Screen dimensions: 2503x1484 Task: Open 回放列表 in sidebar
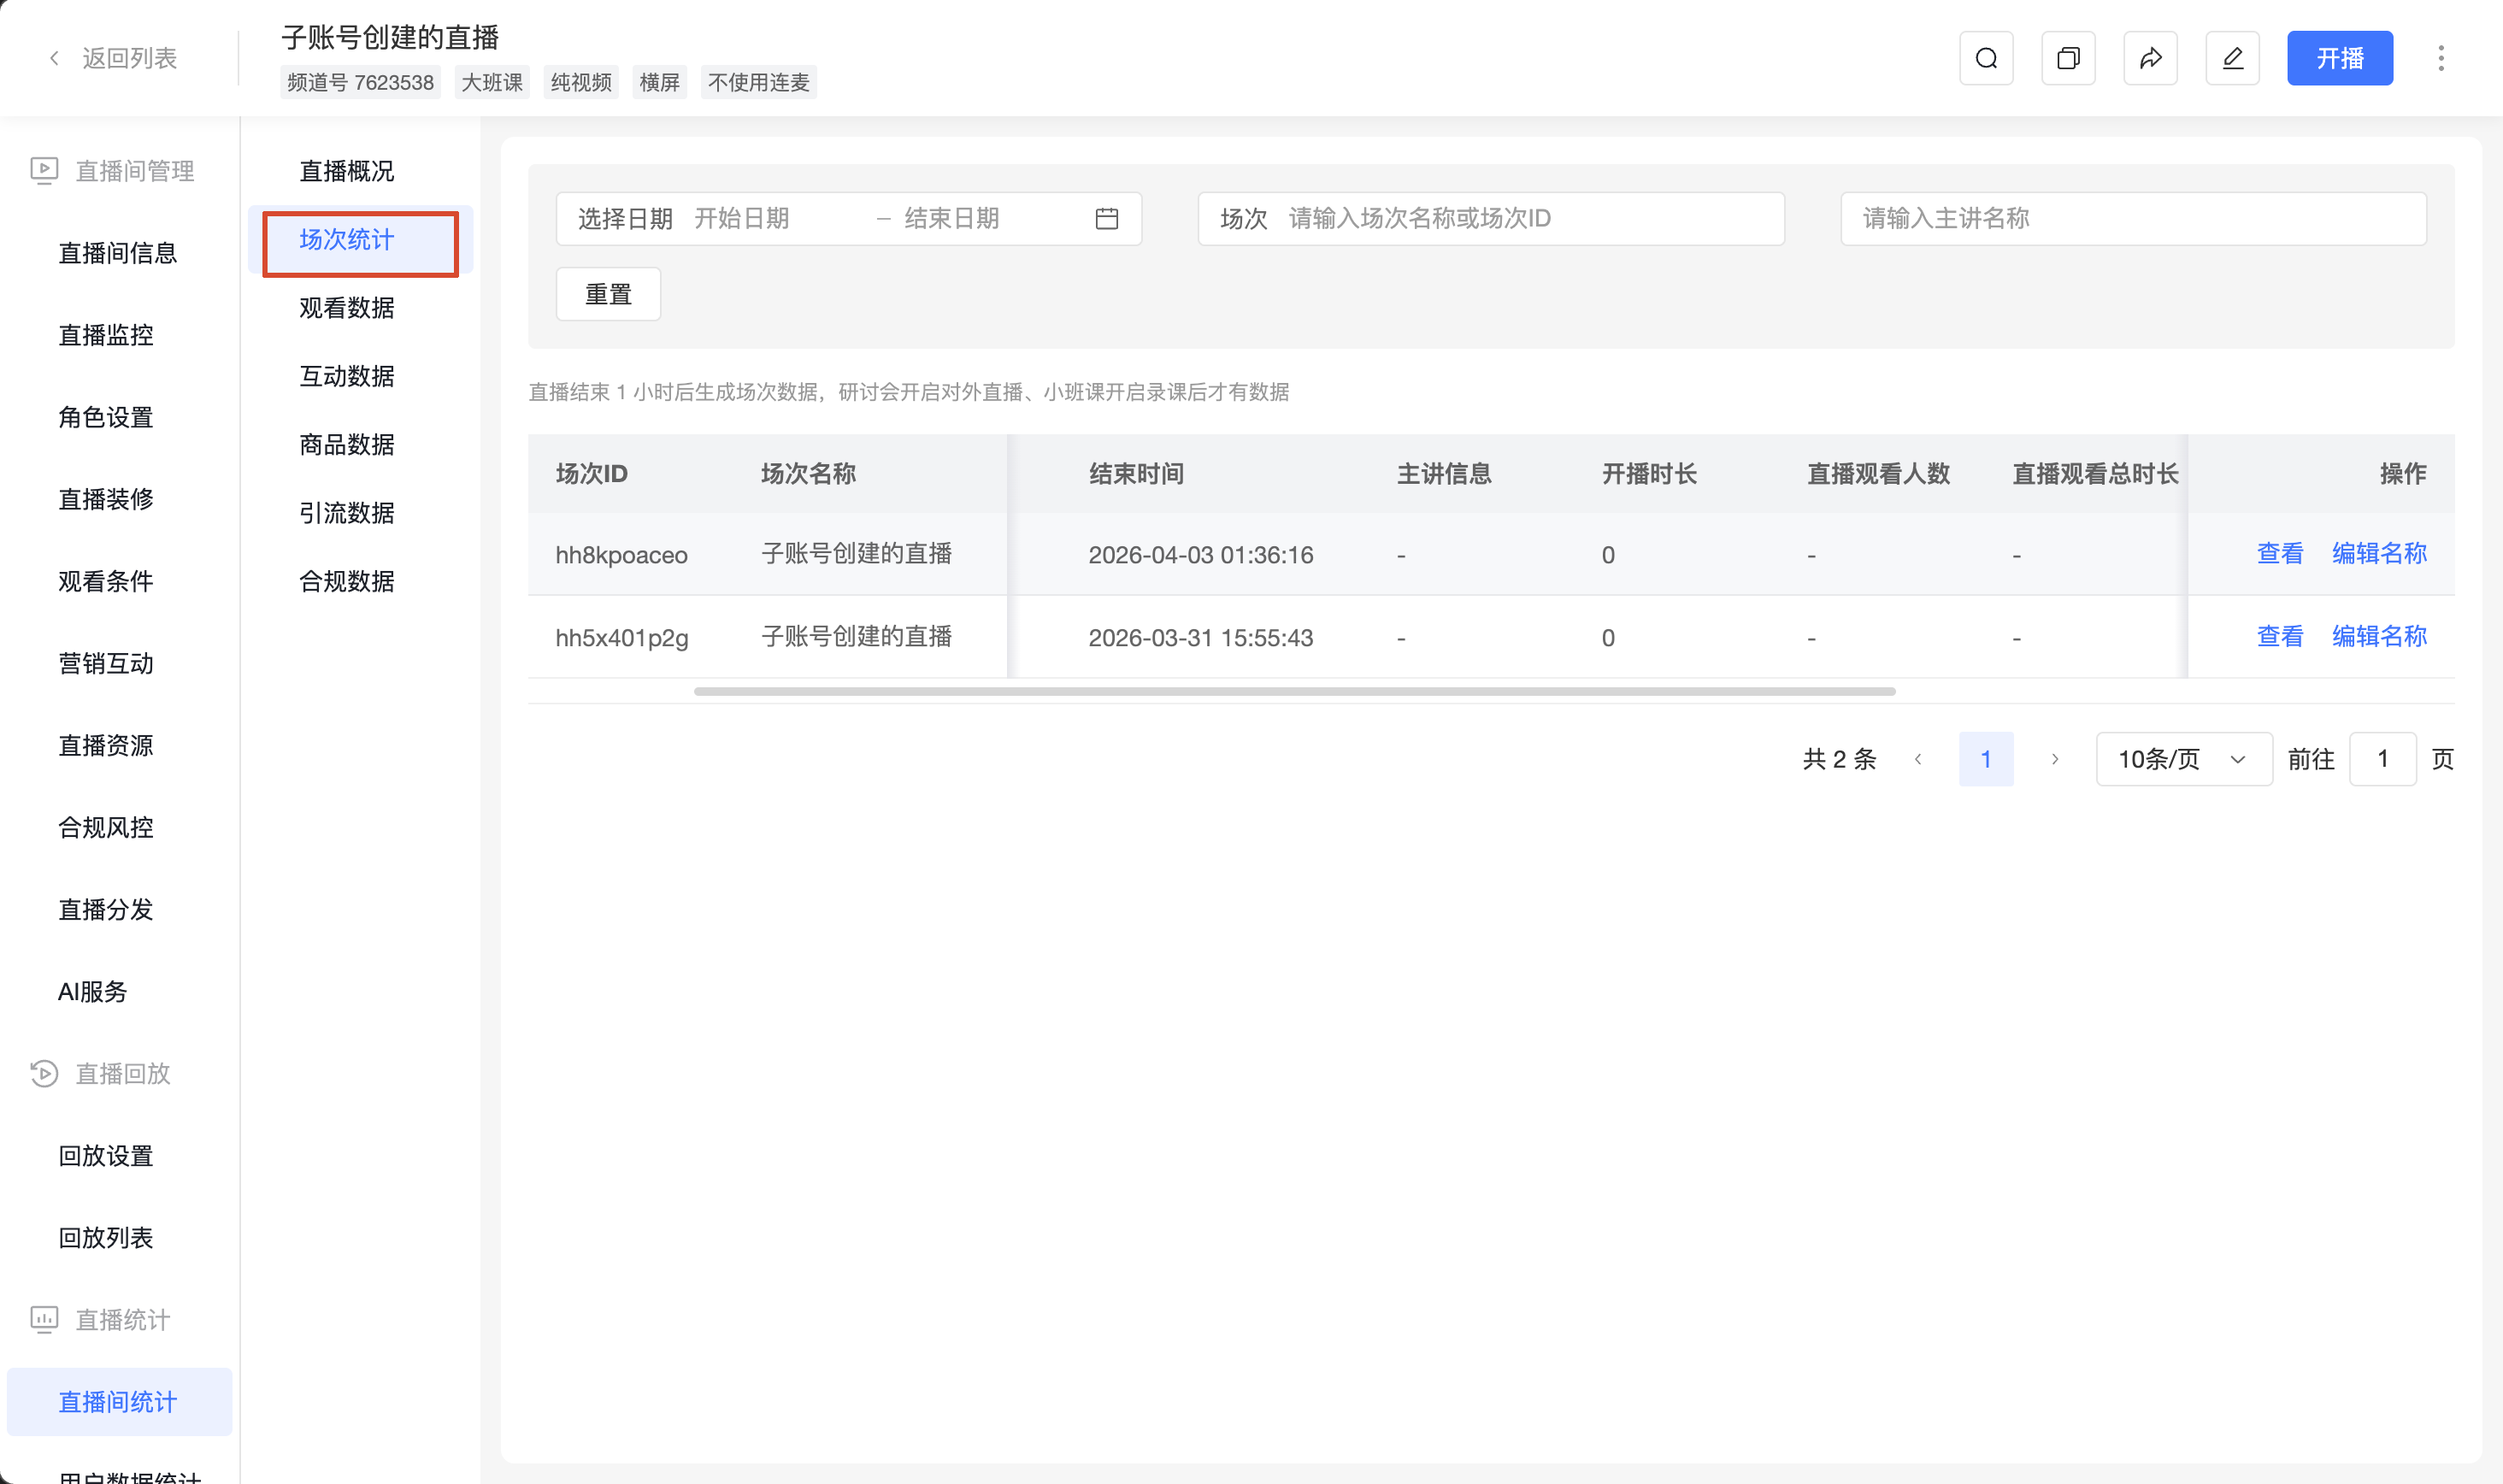coord(105,1237)
